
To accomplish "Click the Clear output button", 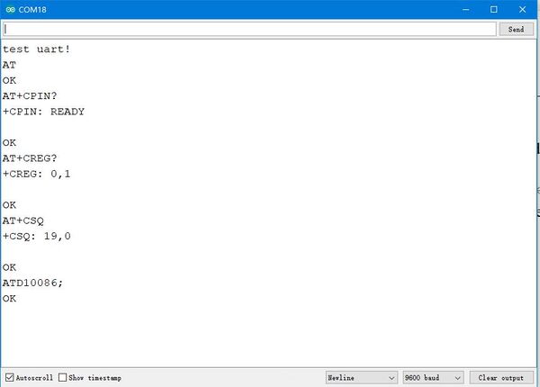I will click(x=500, y=378).
